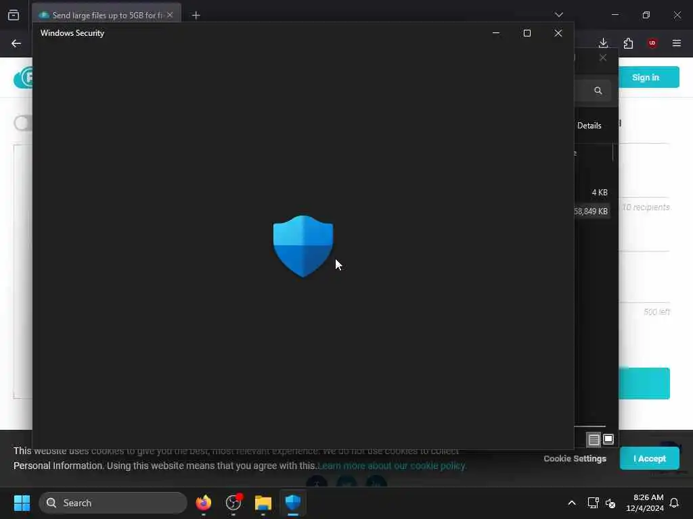Click the search magnifier in File Explorer window
The height and width of the screenshot is (519, 693).
598,91
